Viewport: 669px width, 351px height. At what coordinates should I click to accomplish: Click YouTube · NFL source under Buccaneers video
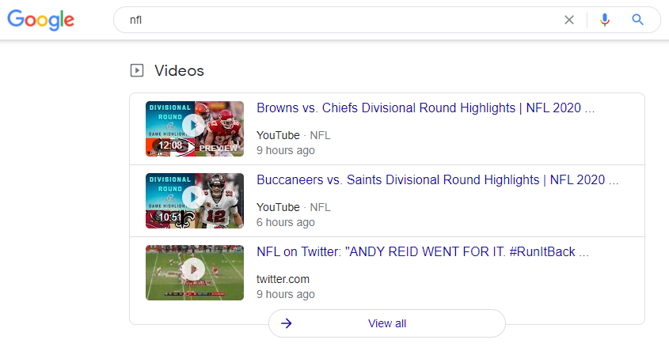coord(294,207)
